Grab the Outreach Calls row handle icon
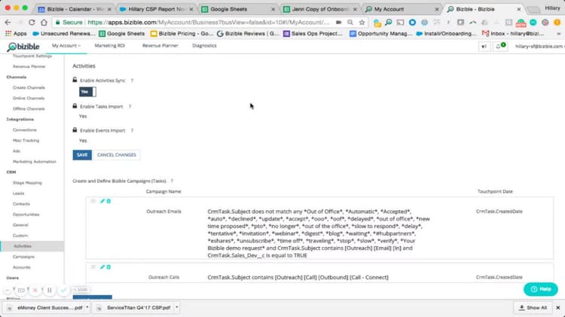 coord(93,267)
